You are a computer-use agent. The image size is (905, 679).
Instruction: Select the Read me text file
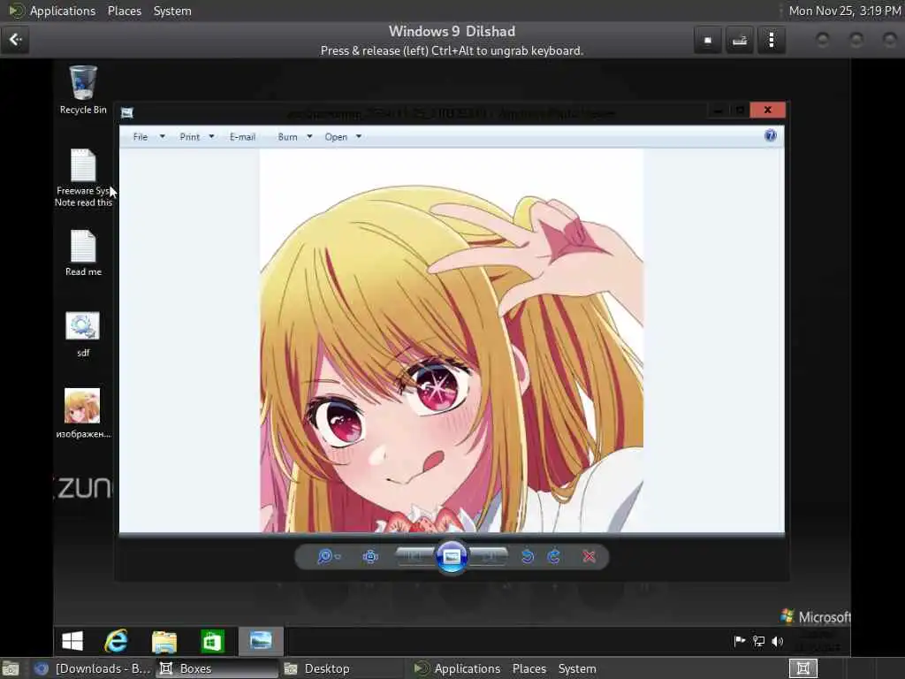pos(83,253)
